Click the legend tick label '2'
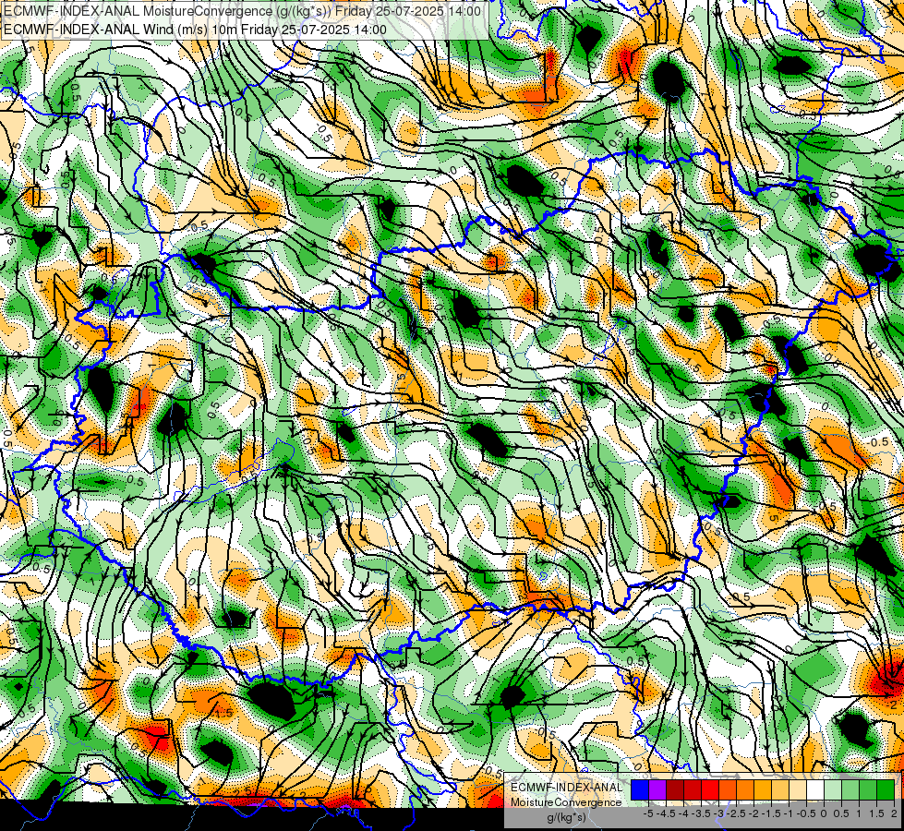This screenshot has width=904, height=831. coord(894,813)
